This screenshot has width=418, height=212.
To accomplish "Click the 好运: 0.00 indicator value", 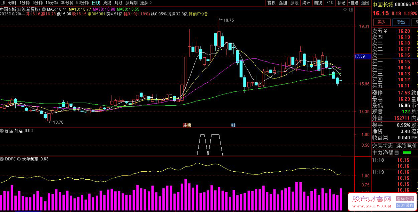I will coord(23,131).
